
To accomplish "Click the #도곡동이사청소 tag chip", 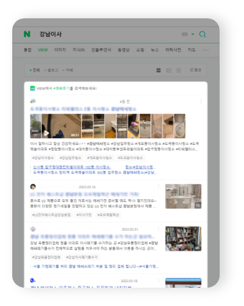I will [131, 158].
